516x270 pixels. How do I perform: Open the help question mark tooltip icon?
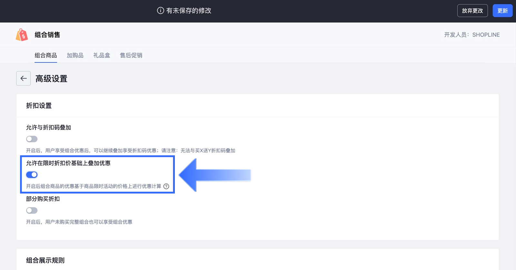point(166,186)
